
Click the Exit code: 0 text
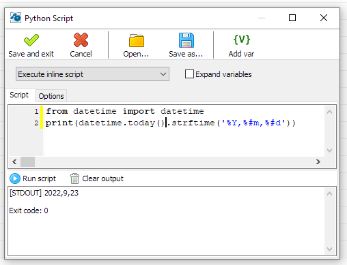(x=29, y=211)
